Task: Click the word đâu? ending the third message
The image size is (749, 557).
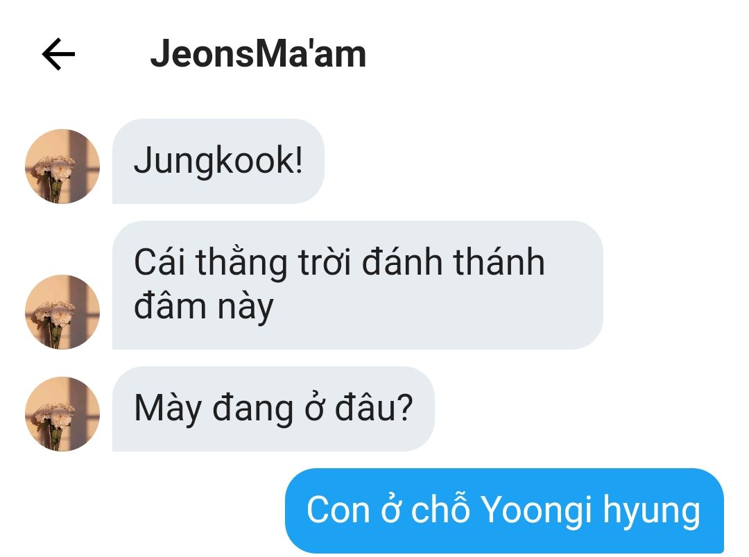Action: 374,407
